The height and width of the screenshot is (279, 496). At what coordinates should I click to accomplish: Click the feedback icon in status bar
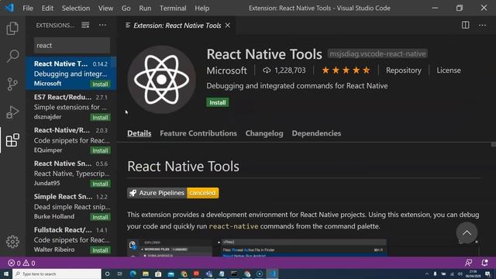click(x=468, y=263)
